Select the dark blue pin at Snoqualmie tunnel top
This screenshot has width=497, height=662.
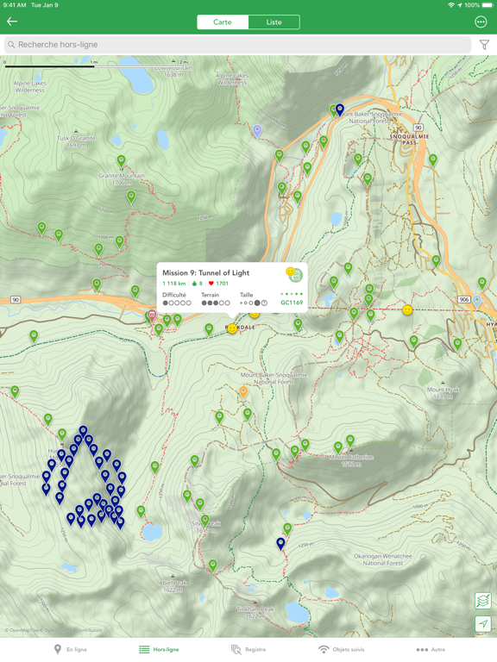[x=340, y=109]
